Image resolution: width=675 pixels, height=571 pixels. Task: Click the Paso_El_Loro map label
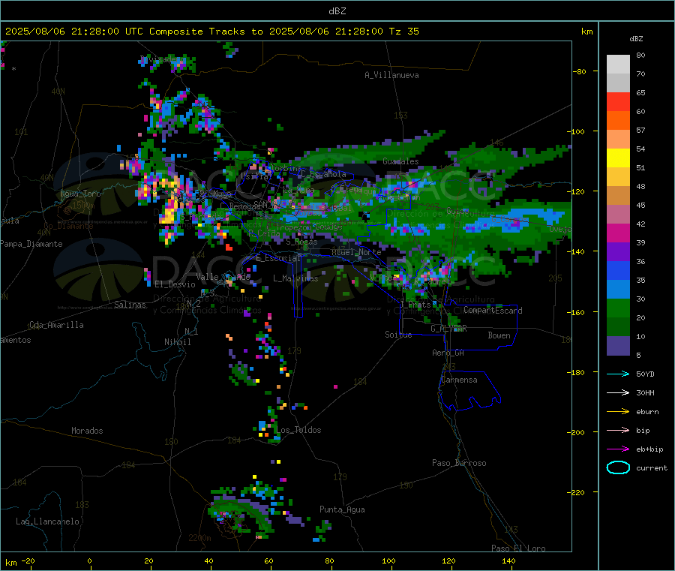pyautogui.click(x=518, y=548)
